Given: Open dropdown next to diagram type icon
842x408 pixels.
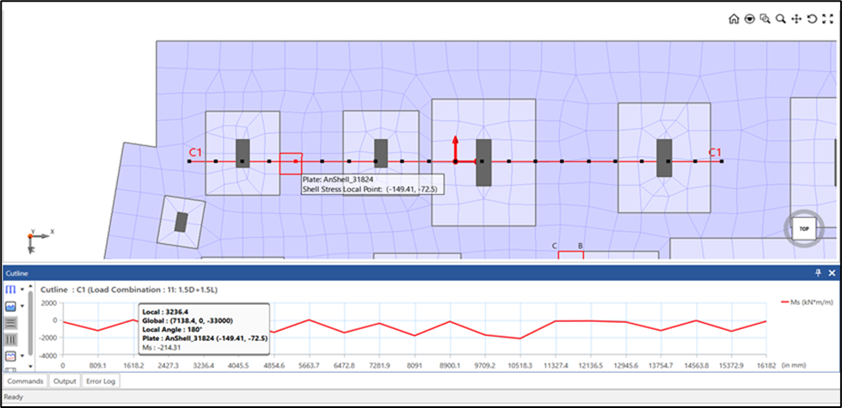Looking at the screenshot, I should point(22,289).
